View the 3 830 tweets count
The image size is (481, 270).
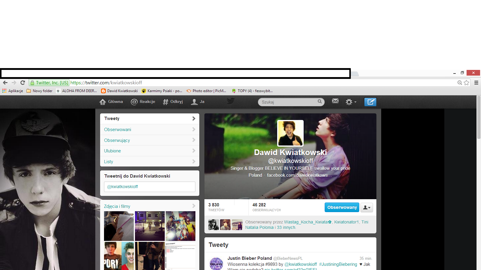pos(216,207)
